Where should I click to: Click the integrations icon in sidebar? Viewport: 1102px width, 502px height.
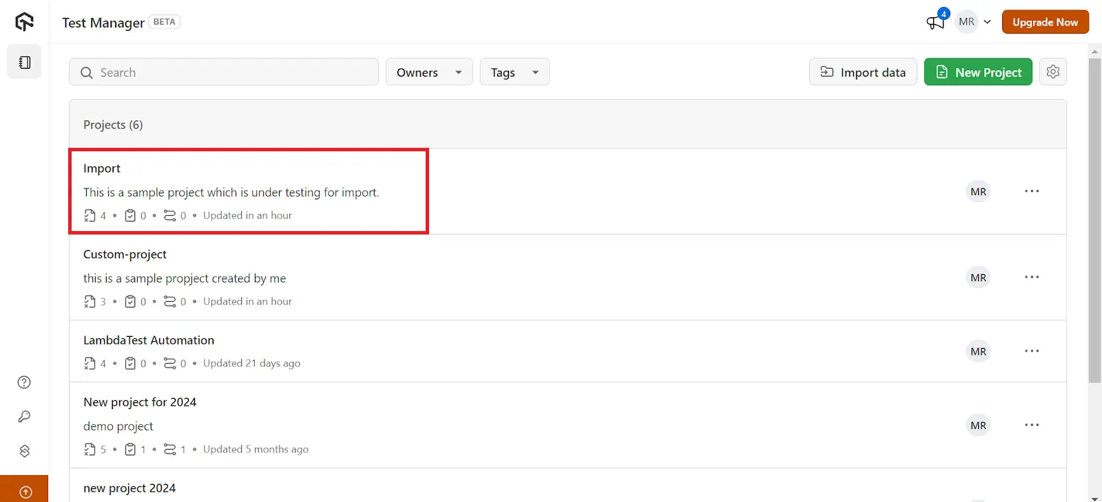24,451
